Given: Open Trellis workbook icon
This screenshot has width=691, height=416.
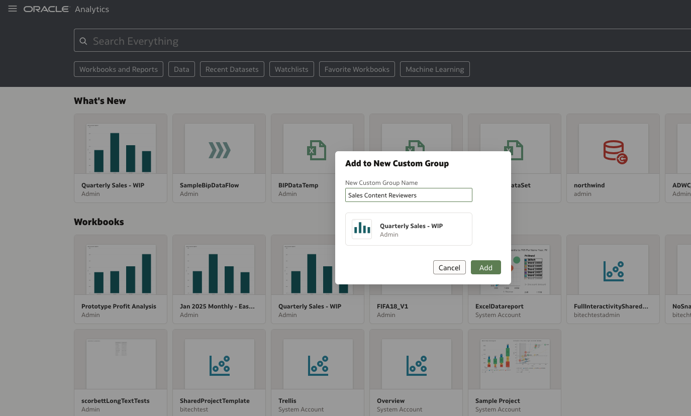Looking at the screenshot, I should tap(318, 366).
